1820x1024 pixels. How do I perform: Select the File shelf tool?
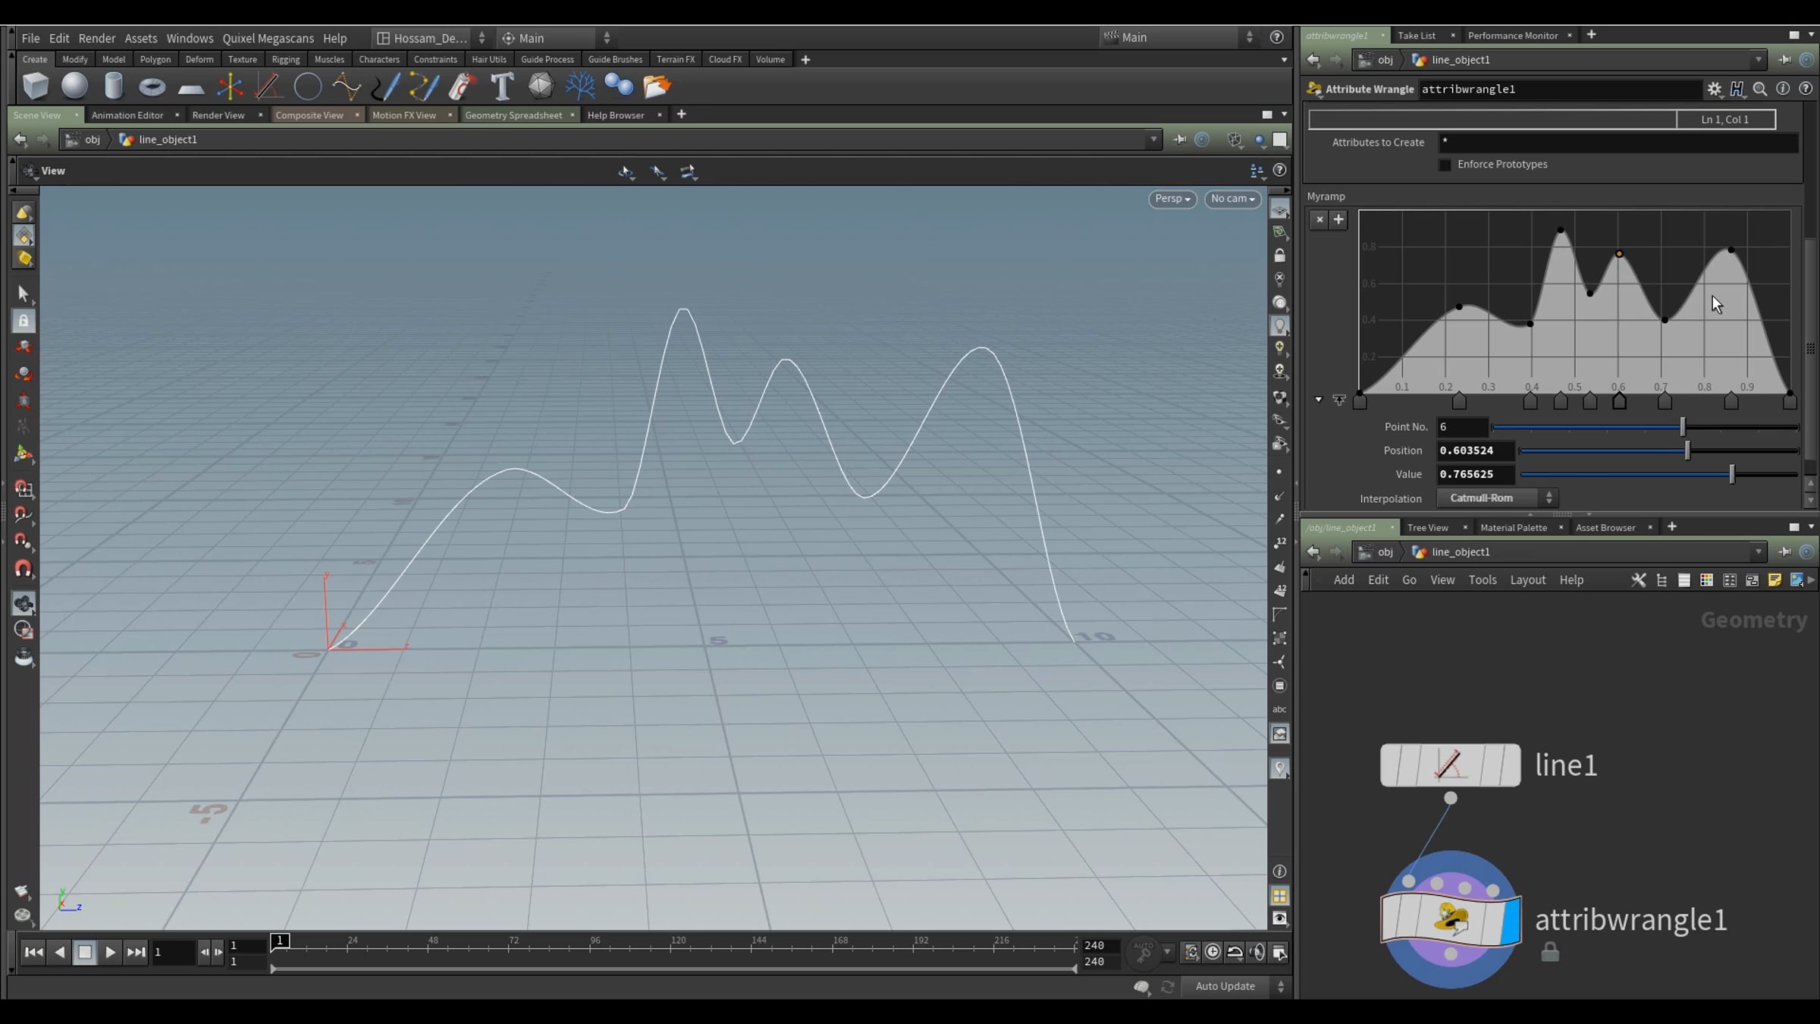click(x=657, y=86)
